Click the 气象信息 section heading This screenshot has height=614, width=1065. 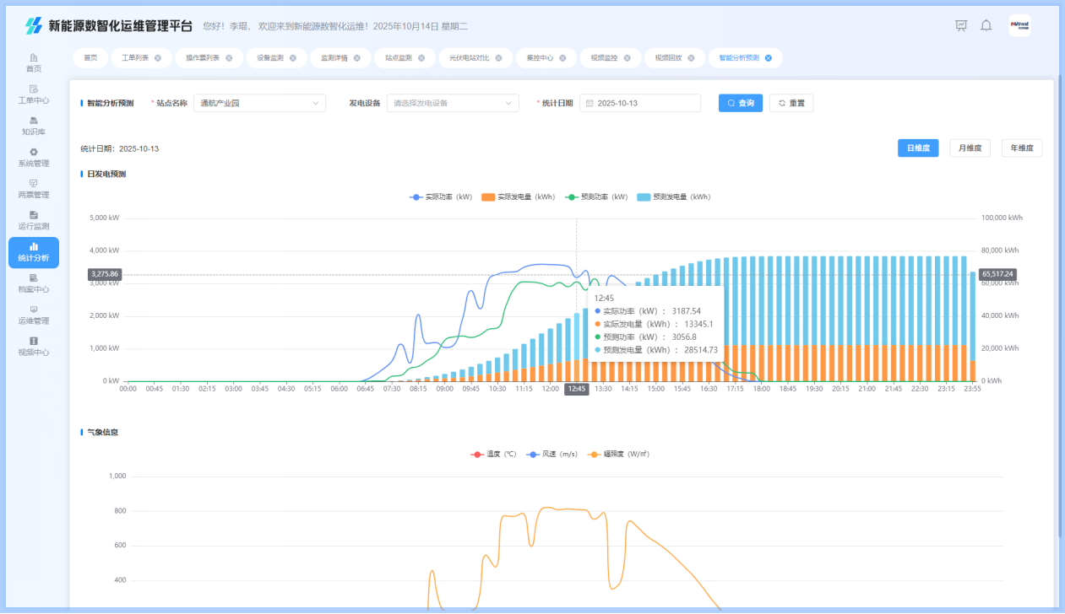click(x=102, y=432)
